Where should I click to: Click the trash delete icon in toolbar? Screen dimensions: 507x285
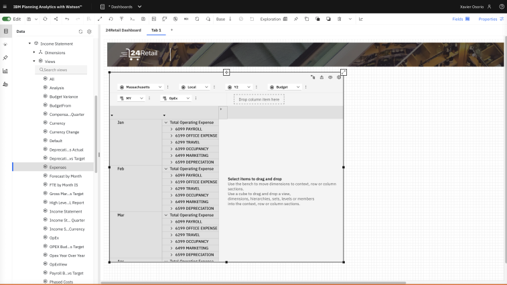coord(339,19)
